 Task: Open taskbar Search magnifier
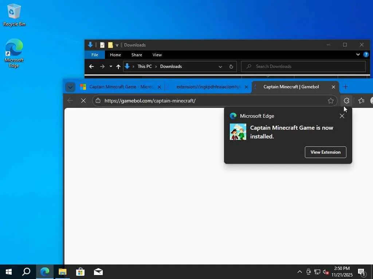click(26, 272)
